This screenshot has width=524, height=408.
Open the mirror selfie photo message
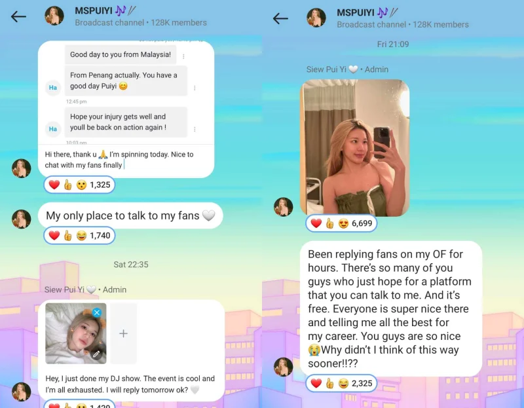pyautogui.click(x=355, y=148)
